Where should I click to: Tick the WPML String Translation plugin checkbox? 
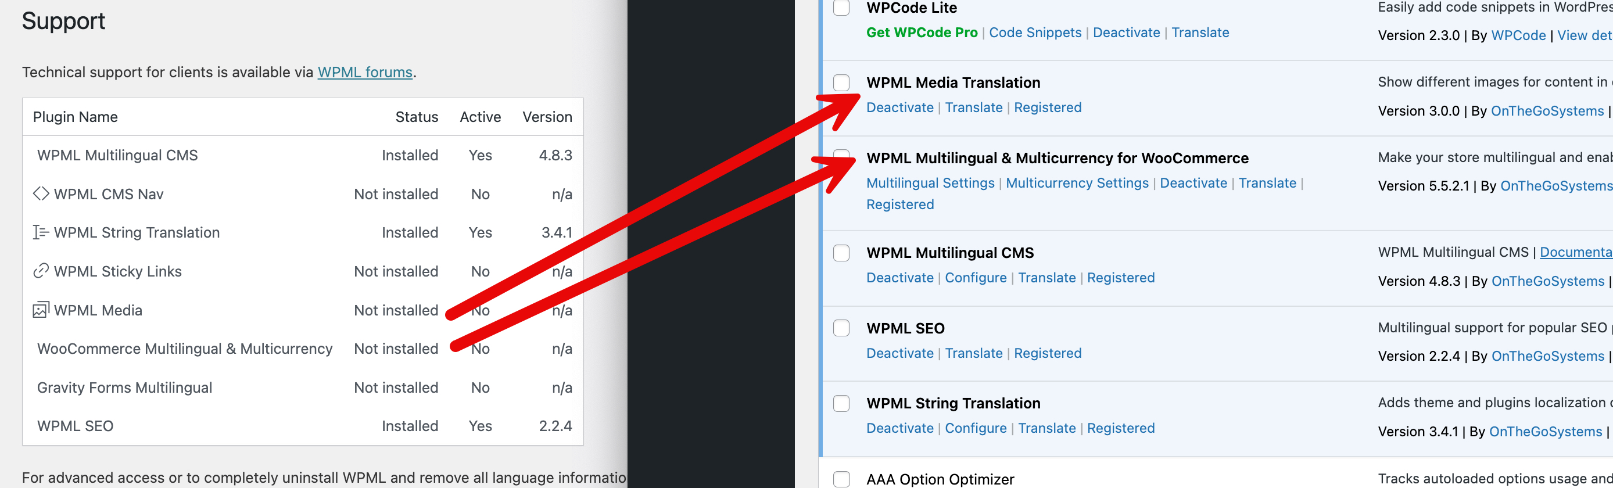[x=841, y=403]
